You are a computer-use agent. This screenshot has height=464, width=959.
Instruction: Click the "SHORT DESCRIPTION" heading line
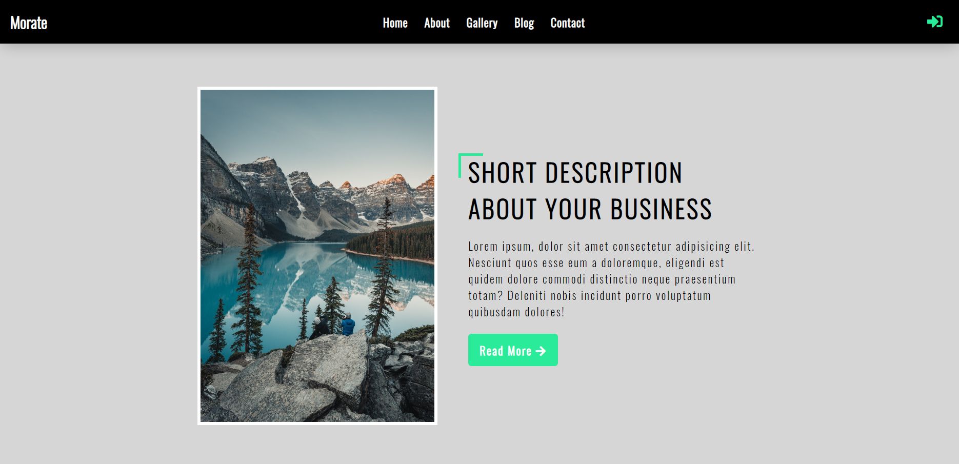pos(575,173)
